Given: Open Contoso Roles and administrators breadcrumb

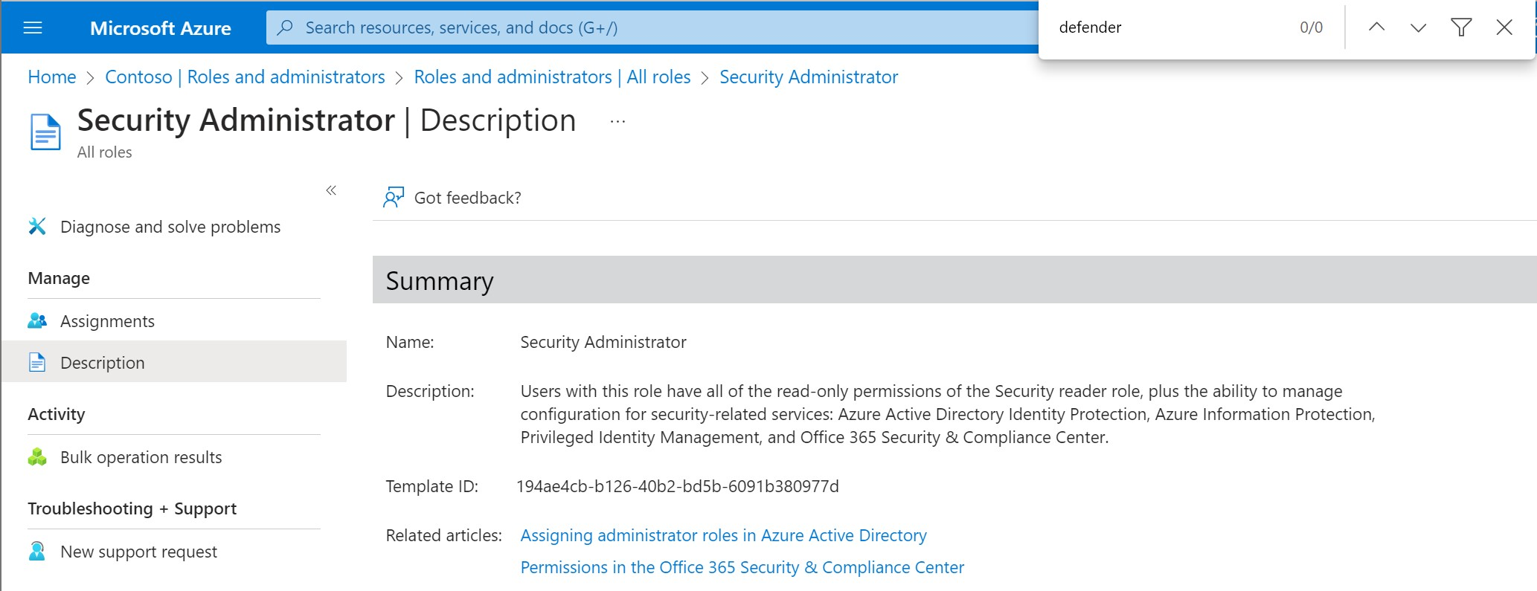Looking at the screenshot, I should (245, 77).
